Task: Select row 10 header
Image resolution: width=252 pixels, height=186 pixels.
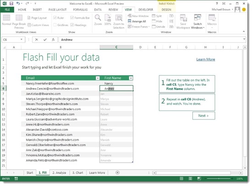Action: [x=3, y=109]
